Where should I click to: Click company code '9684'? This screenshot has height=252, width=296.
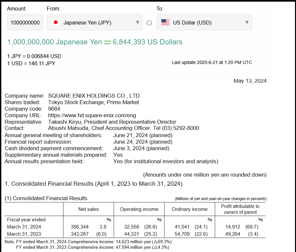54,109
